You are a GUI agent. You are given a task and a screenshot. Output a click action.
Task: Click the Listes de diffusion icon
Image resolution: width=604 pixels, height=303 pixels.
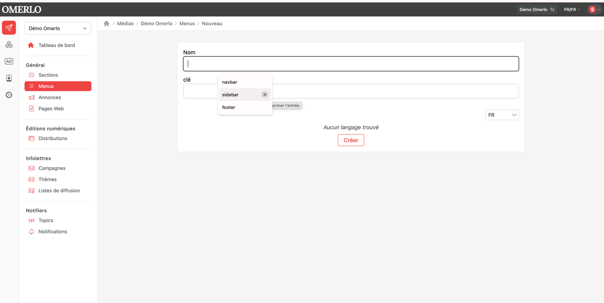(31, 191)
